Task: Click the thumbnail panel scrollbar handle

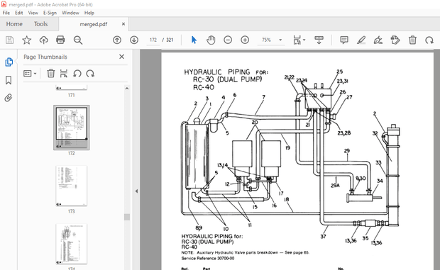Action: [x=127, y=217]
